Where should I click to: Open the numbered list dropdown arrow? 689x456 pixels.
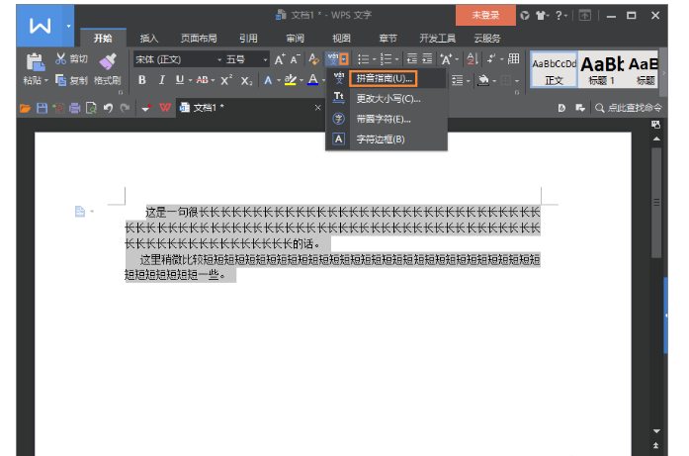click(x=396, y=59)
